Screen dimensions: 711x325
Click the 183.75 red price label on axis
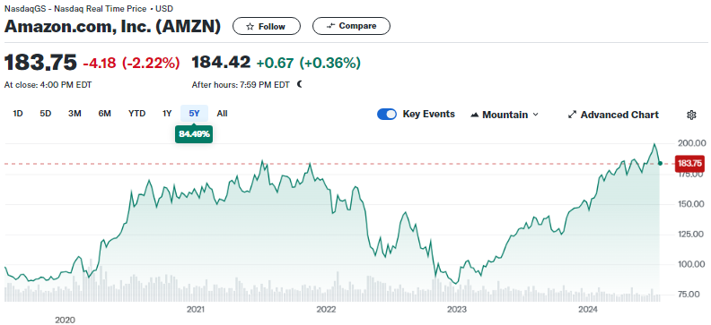pos(689,163)
